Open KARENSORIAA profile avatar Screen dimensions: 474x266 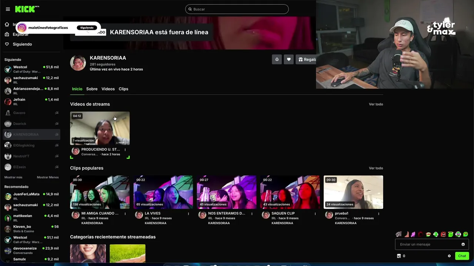(x=78, y=63)
